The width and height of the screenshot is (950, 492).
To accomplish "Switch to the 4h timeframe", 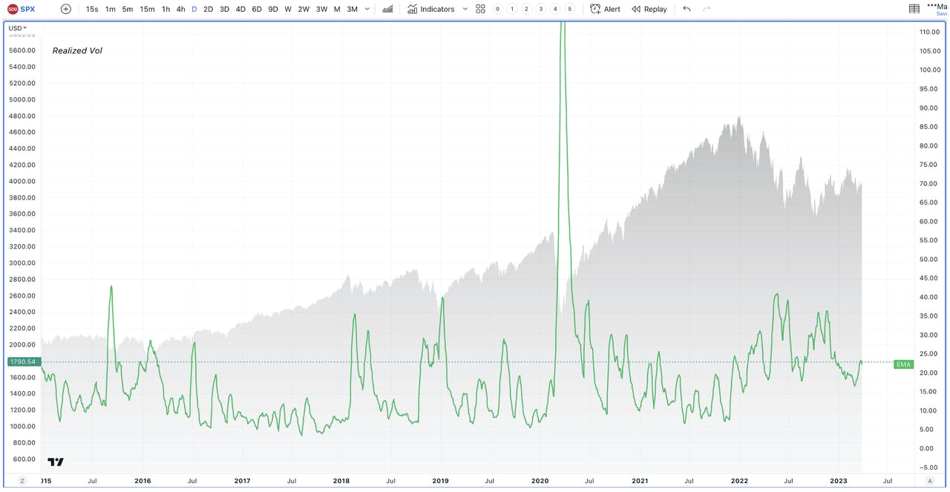I will click(x=180, y=9).
